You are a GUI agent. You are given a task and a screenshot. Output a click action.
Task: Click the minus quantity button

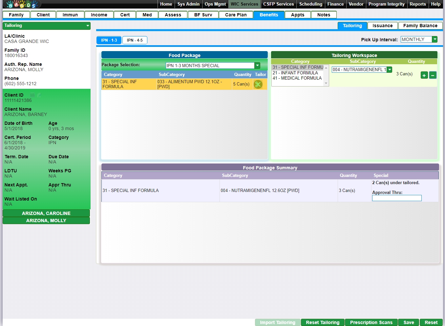pos(433,75)
